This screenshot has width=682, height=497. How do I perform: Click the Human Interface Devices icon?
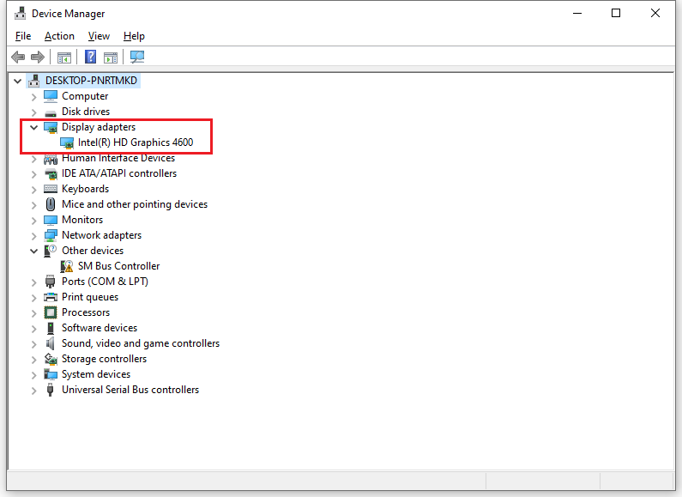(51, 159)
